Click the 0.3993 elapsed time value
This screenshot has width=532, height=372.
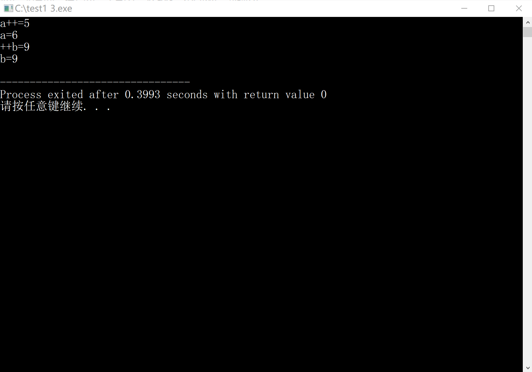[143, 94]
